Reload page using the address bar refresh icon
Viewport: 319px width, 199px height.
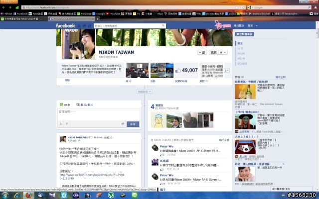[244, 7]
